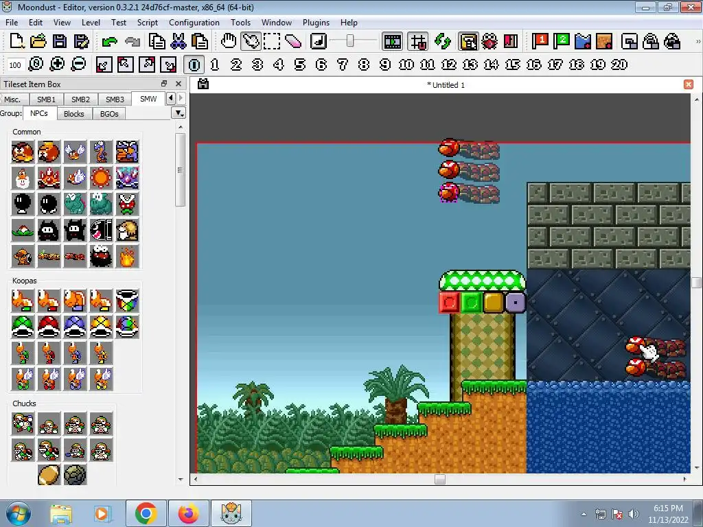
Task: Click the Save As floppy-with-pencil icon
Action: (x=81, y=42)
